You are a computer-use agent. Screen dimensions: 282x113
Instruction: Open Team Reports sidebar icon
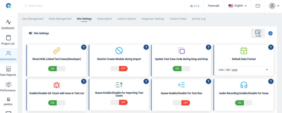[8, 71]
